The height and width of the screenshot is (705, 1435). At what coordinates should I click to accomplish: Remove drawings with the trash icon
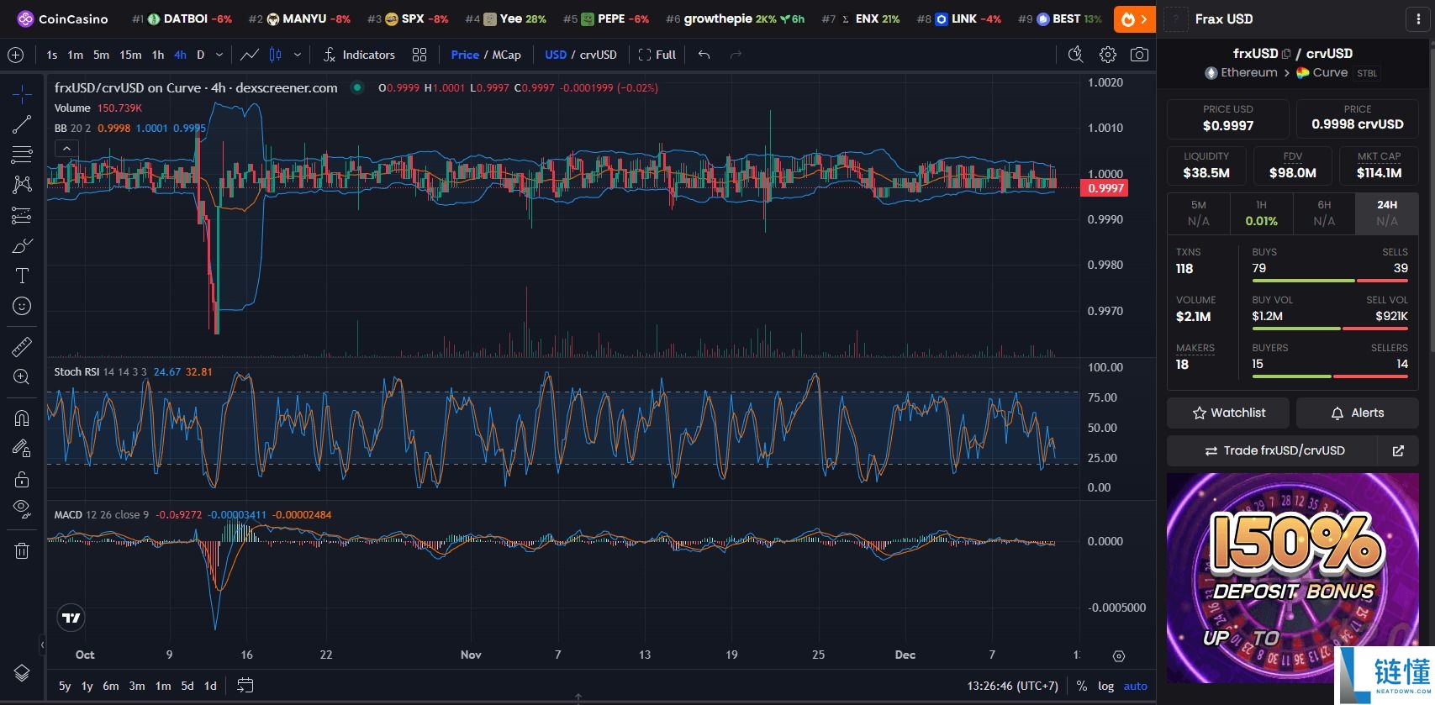(22, 550)
